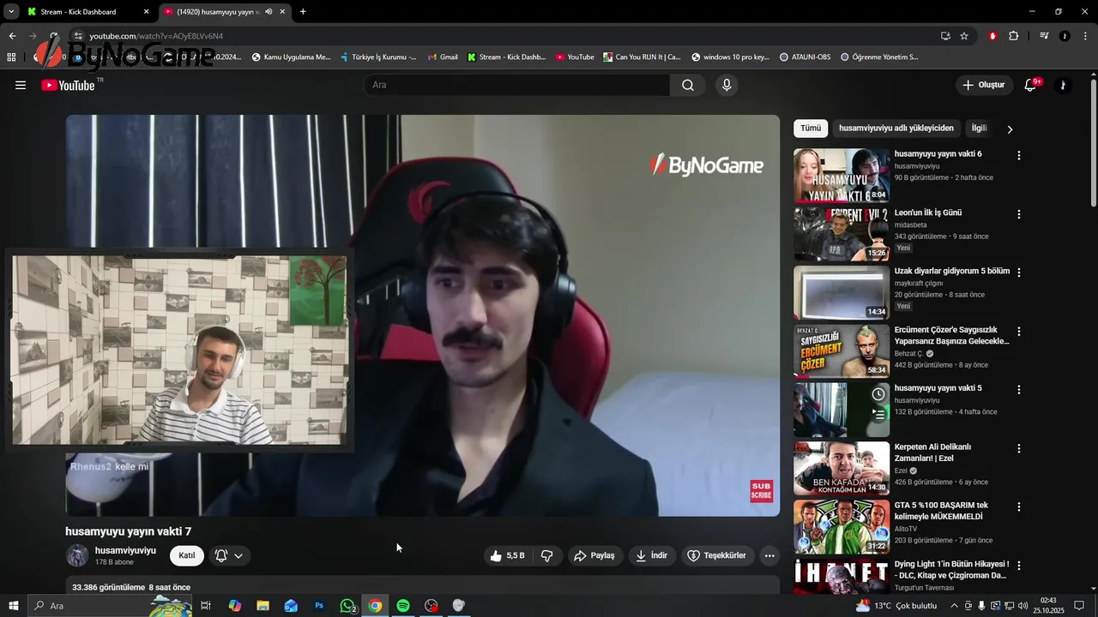Viewport: 1098px width, 617px height.
Task: Click the browser address bar URL
Action: (156, 36)
